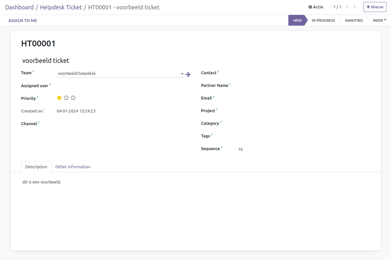391x260 pixels.
Task: Toggle off the first priority star
Action: click(59, 98)
